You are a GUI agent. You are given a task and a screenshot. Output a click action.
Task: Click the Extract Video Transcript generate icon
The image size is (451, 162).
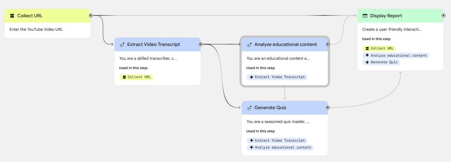pos(122,45)
